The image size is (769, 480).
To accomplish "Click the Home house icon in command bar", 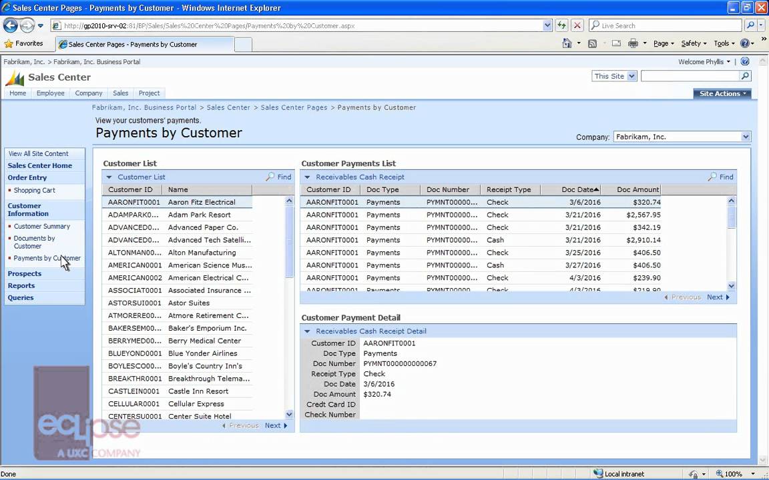I will [567, 43].
